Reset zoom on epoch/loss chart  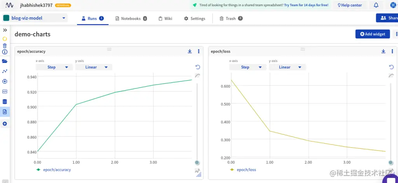pos(391,67)
